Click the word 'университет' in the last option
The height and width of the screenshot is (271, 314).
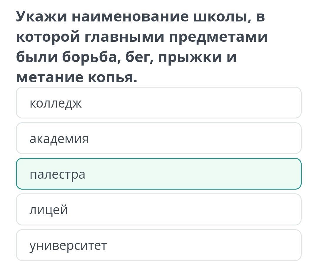68,246
